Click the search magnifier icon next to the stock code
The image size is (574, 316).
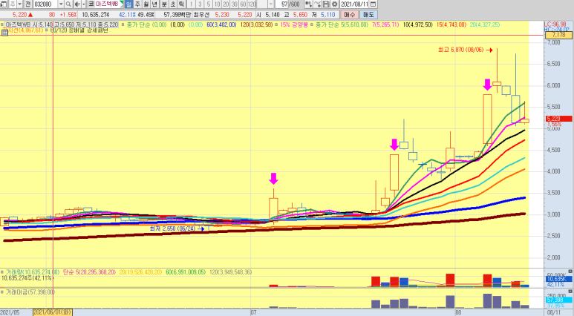coord(68,4)
